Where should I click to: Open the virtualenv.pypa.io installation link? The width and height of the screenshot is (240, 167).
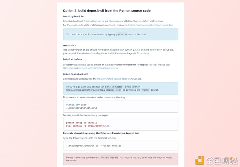[90, 68]
